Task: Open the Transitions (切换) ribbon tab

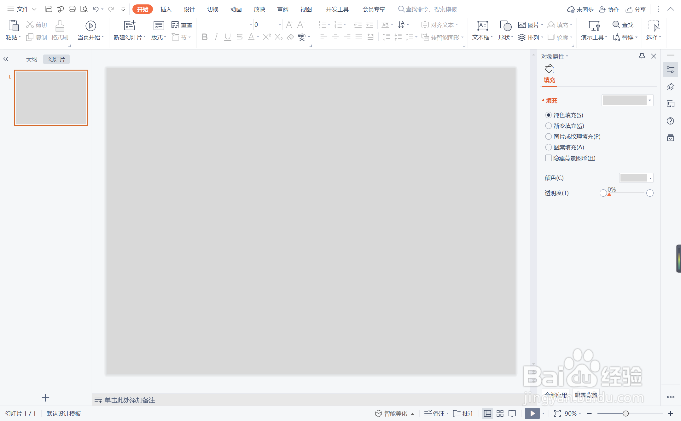Action: tap(213, 9)
